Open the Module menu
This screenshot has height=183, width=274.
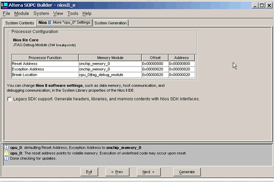click(x=21, y=13)
